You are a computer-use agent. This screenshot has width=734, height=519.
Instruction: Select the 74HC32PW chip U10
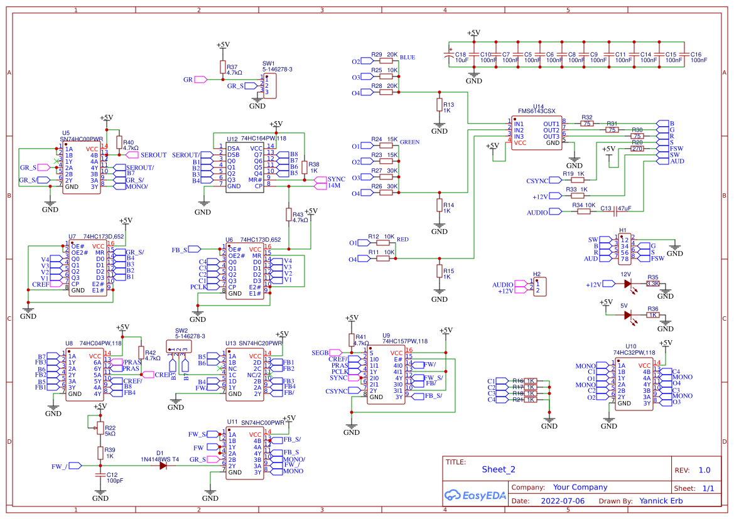pos(635,384)
